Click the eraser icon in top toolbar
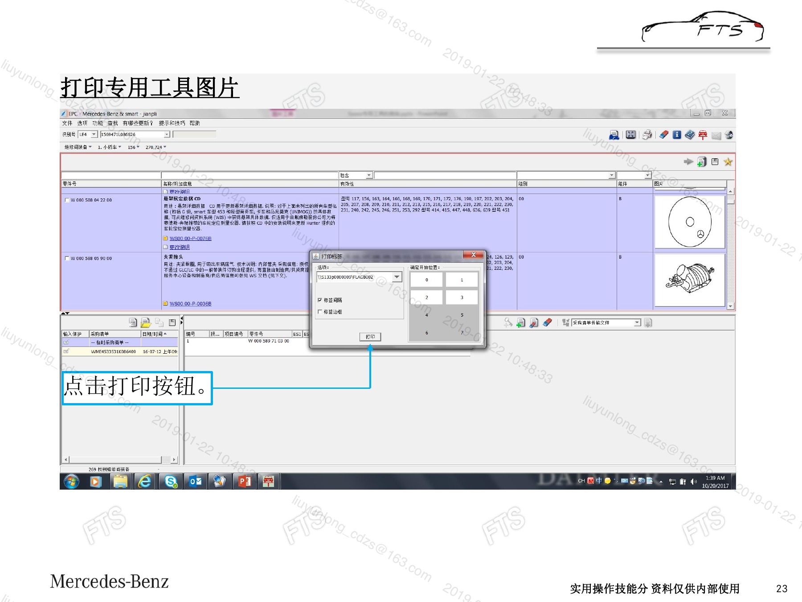 tap(664, 135)
